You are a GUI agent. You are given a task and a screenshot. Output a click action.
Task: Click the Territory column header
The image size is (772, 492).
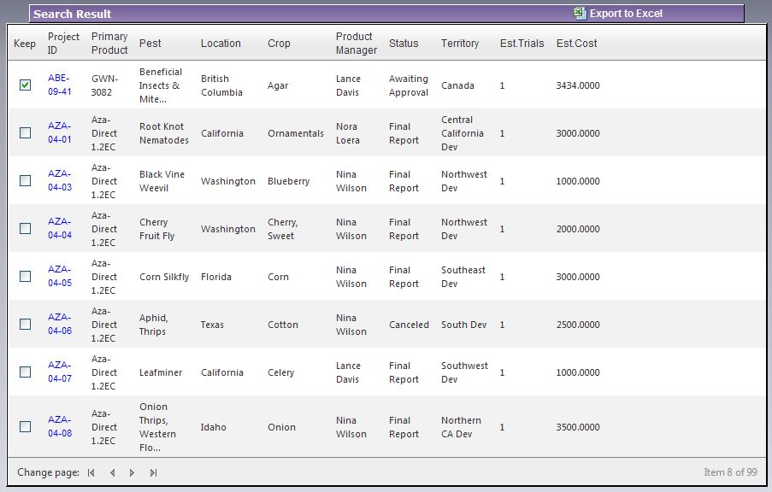coord(460,44)
